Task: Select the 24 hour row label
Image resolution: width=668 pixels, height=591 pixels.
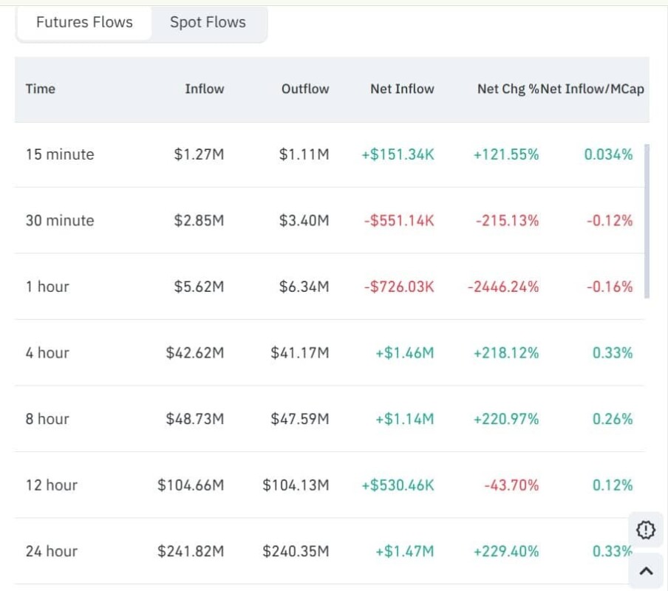Action: [51, 551]
